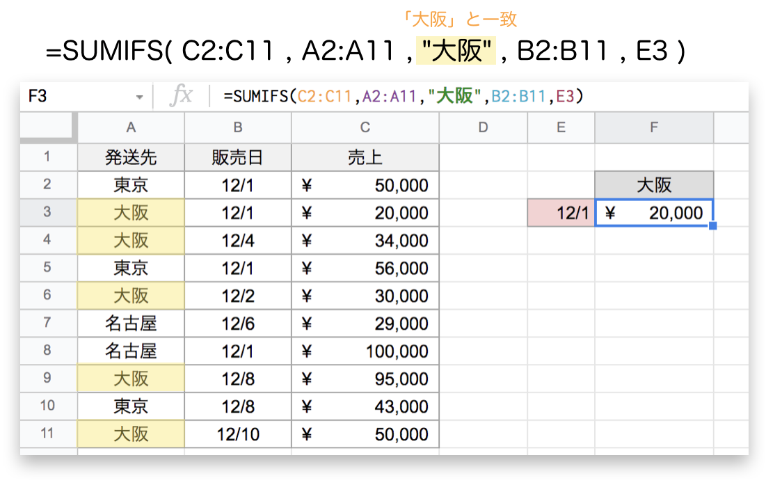This screenshot has height=501, width=782.
Task: Click sales value 100,000
Action: [365, 351]
